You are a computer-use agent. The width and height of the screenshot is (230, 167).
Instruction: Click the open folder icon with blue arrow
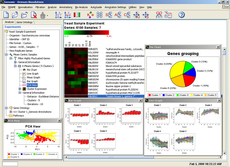tap(15, 15)
